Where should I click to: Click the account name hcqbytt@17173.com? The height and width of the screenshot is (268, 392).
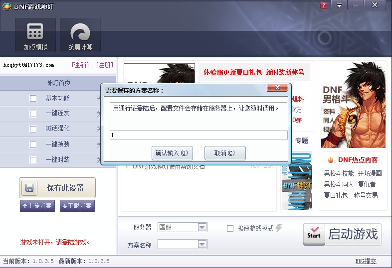(29, 65)
